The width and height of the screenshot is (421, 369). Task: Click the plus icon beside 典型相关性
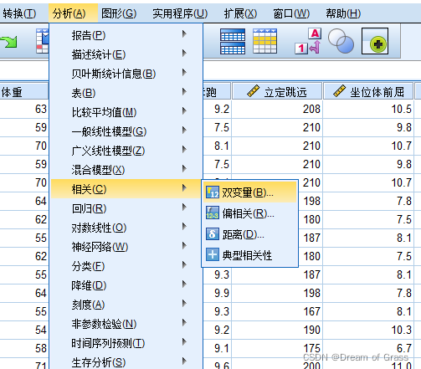click(x=213, y=254)
